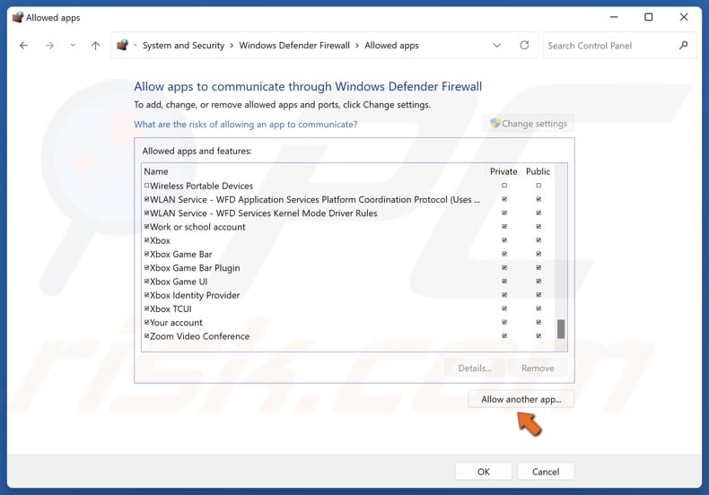Click the apps list scrollbar thumb
Image resolution: width=709 pixels, height=495 pixels.
click(x=561, y=329)
